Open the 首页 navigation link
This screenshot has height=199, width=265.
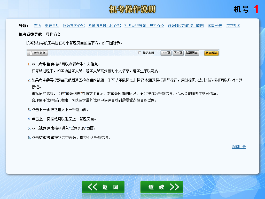tap(37, 26)
